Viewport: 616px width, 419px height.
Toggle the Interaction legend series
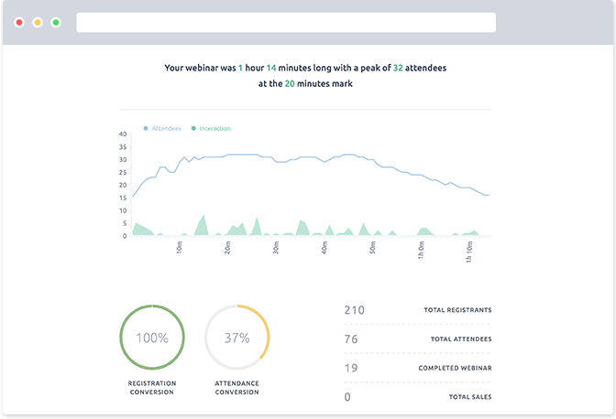pos(211,129)
